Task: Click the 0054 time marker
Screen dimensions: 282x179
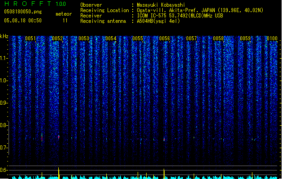Action: click(111, 38)
